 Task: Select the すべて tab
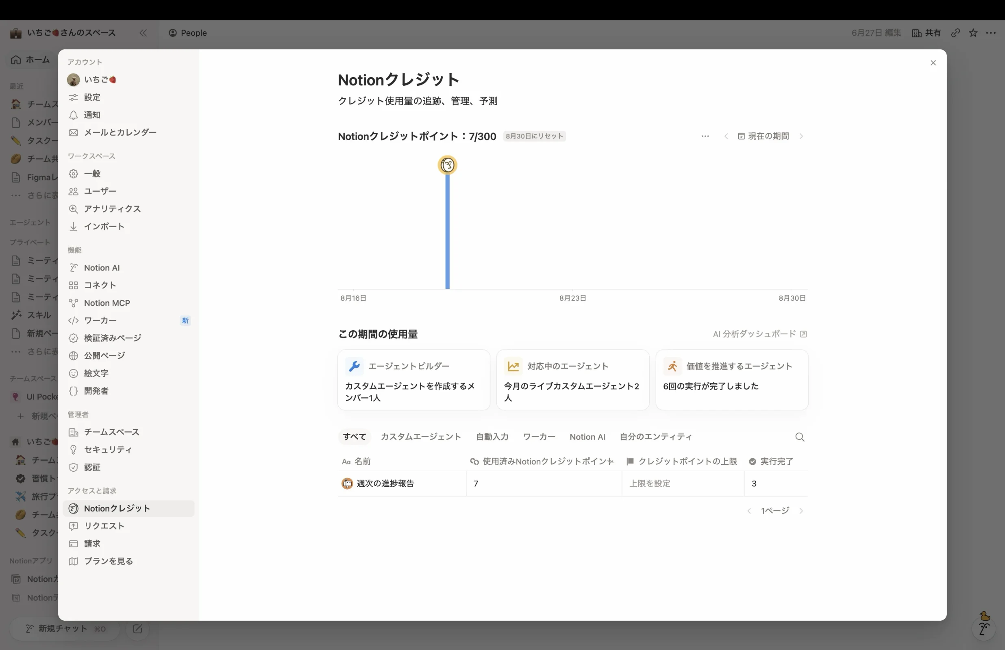pos(354,437)
